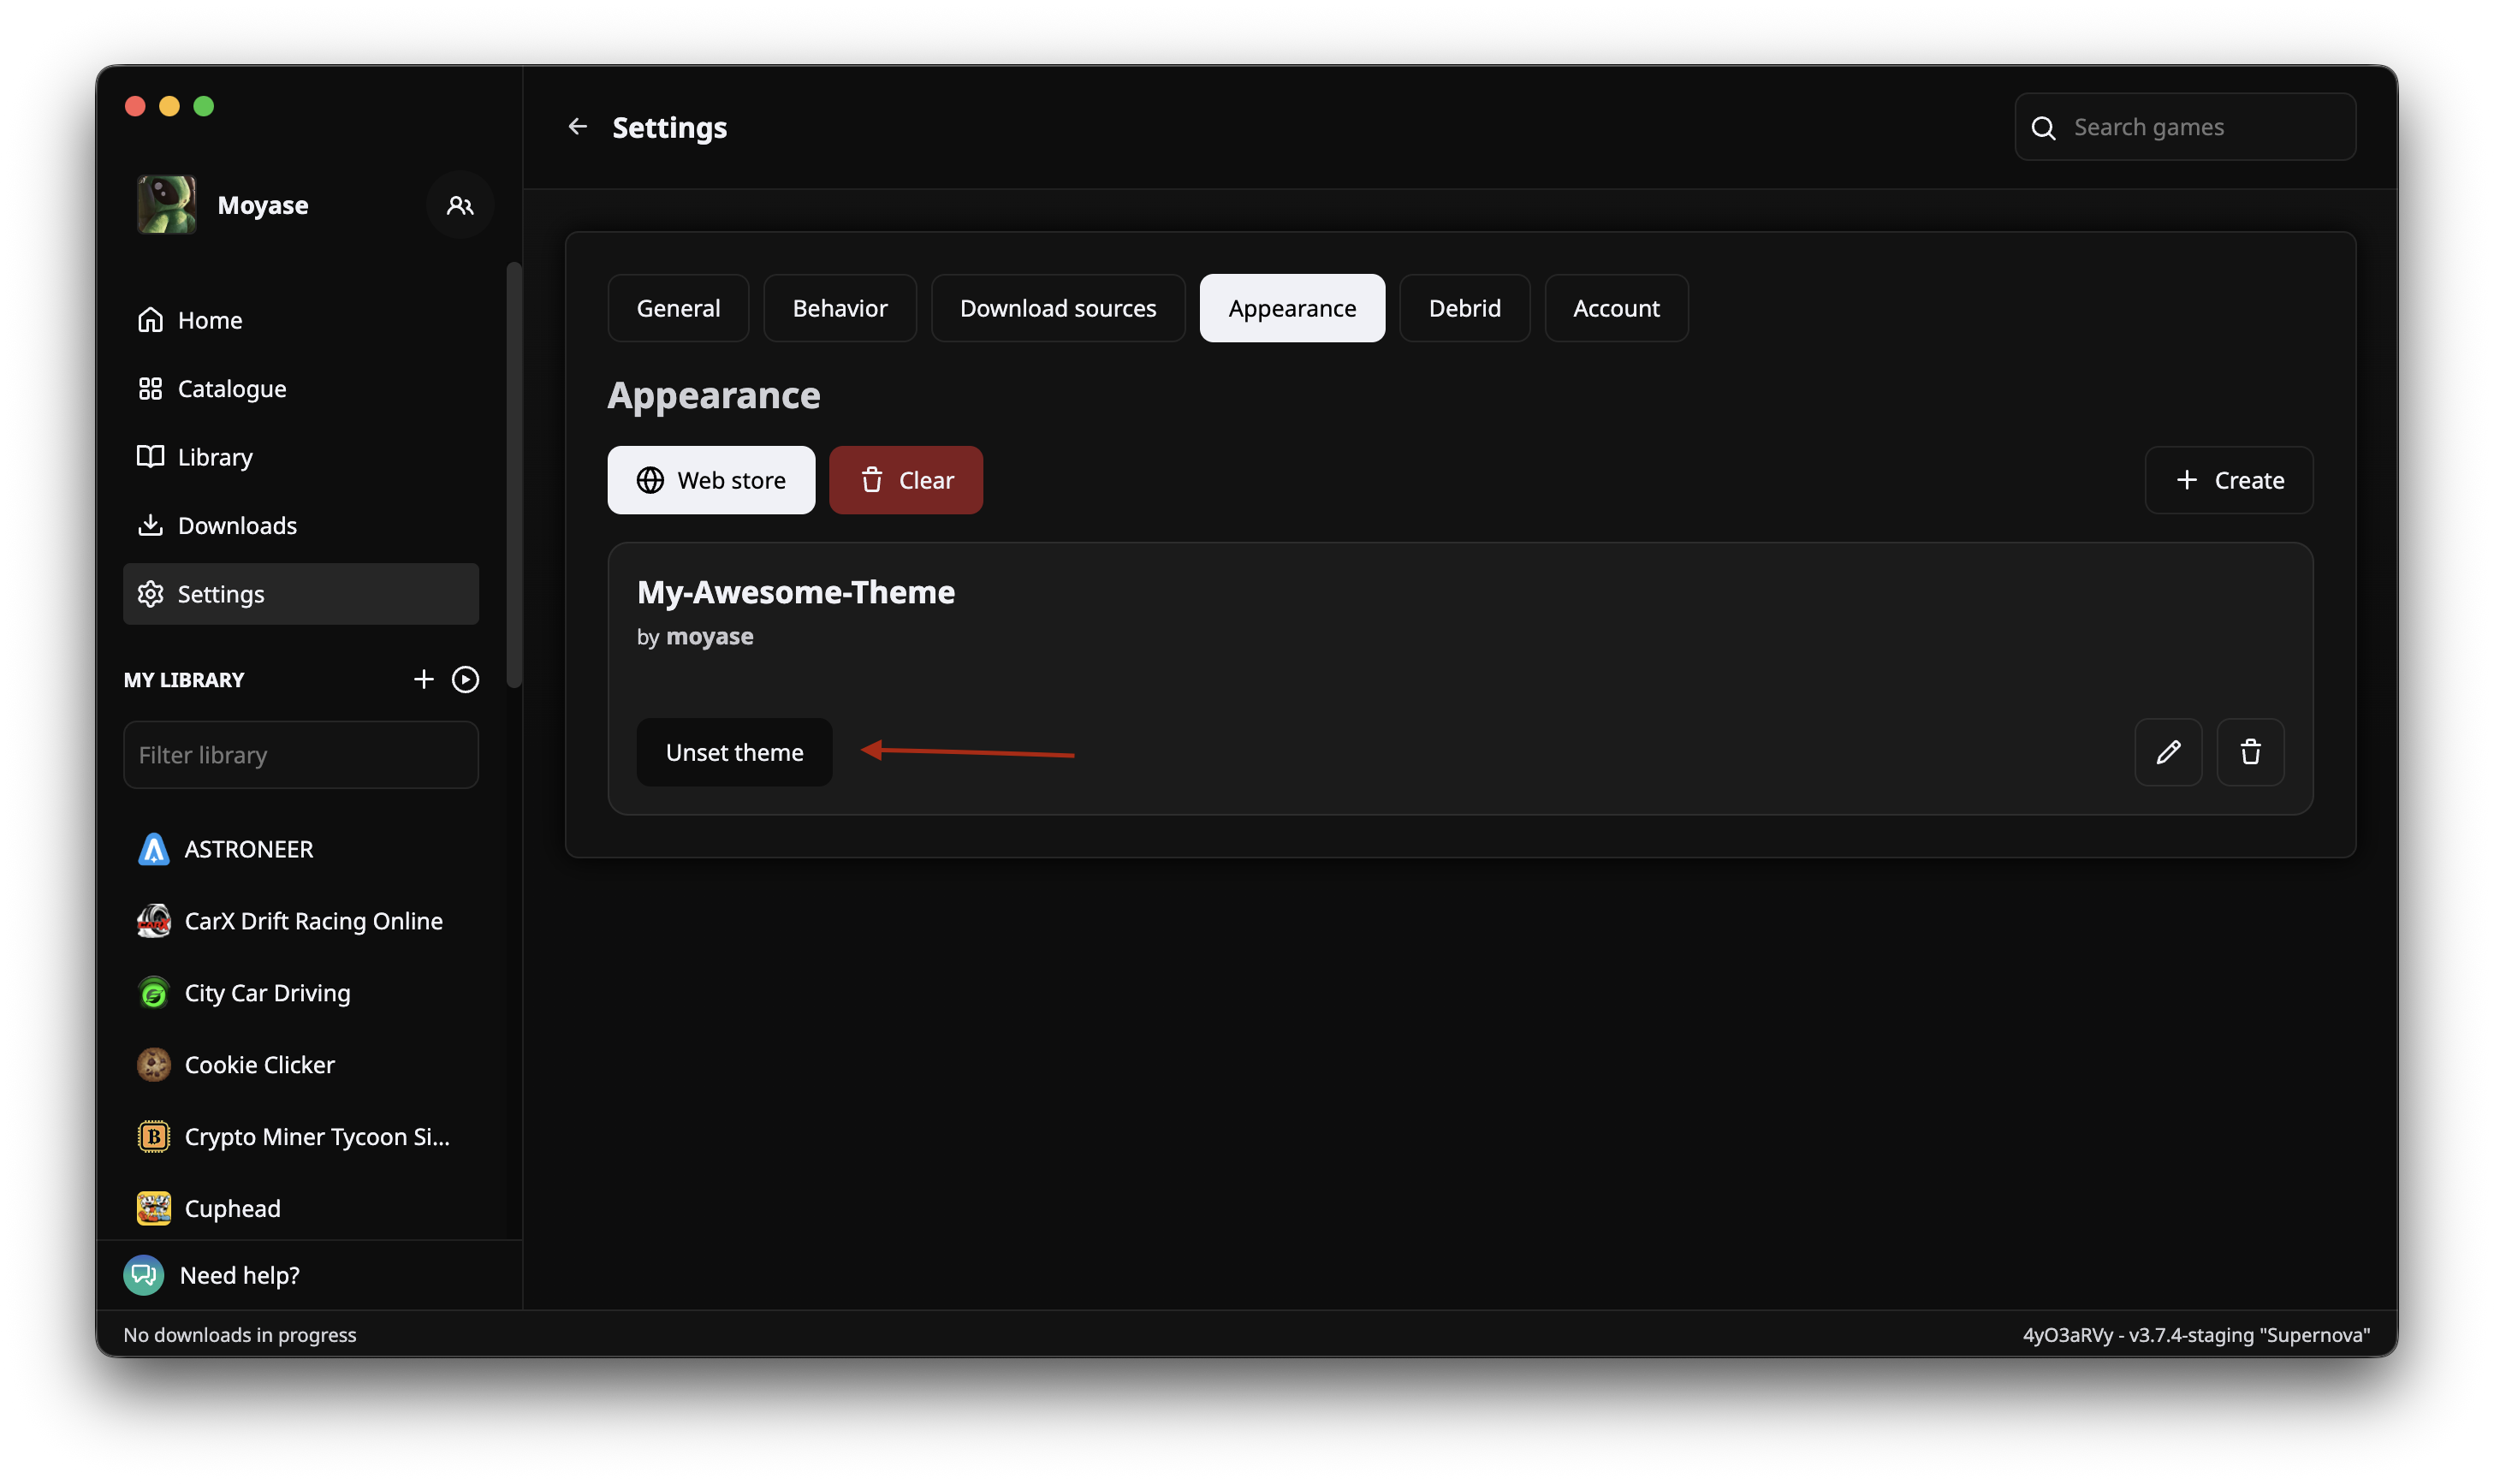Screen dimensions: 2494x1484
Task: Open the Library book icon in the sidebar
Action: (x=150, y=456)
